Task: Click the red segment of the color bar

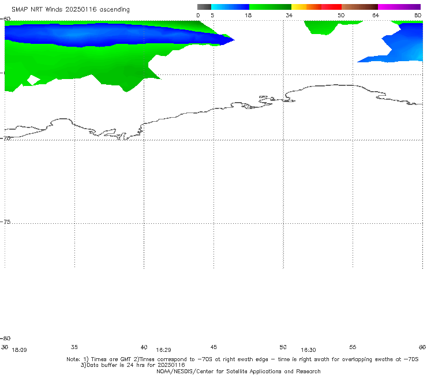Action: click(x=331, y=7)
